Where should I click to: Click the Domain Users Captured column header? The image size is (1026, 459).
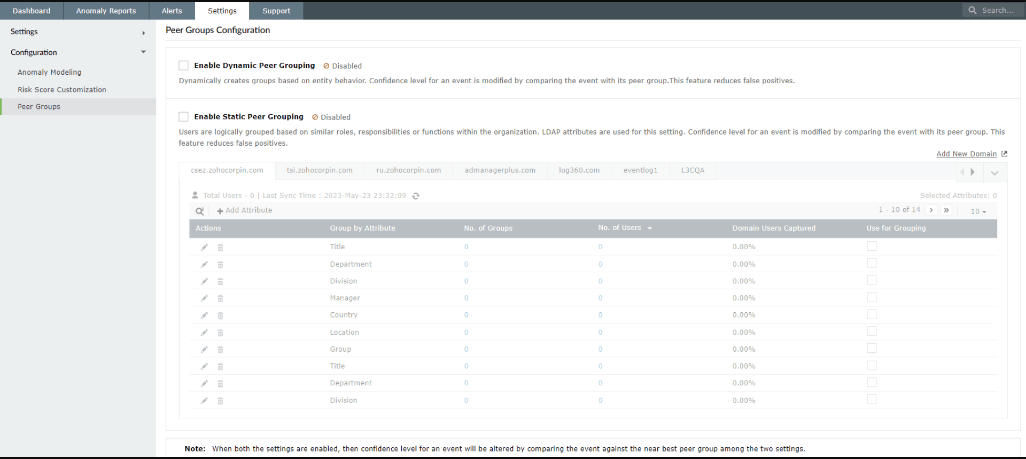tap(774, 228)
